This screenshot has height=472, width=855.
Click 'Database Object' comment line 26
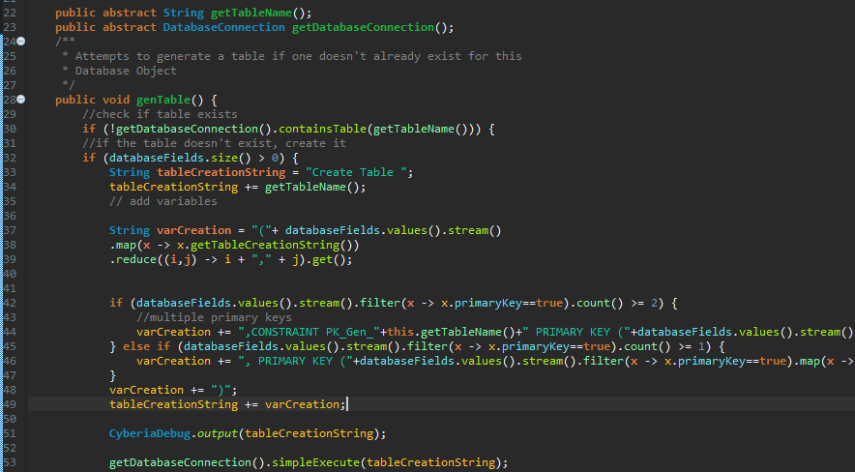(x=119, y=71)
